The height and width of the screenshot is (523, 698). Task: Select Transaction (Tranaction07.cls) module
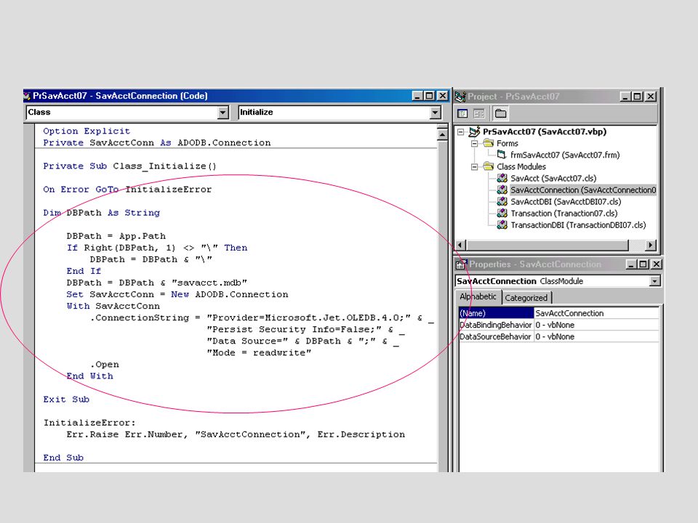click(564, 214)
